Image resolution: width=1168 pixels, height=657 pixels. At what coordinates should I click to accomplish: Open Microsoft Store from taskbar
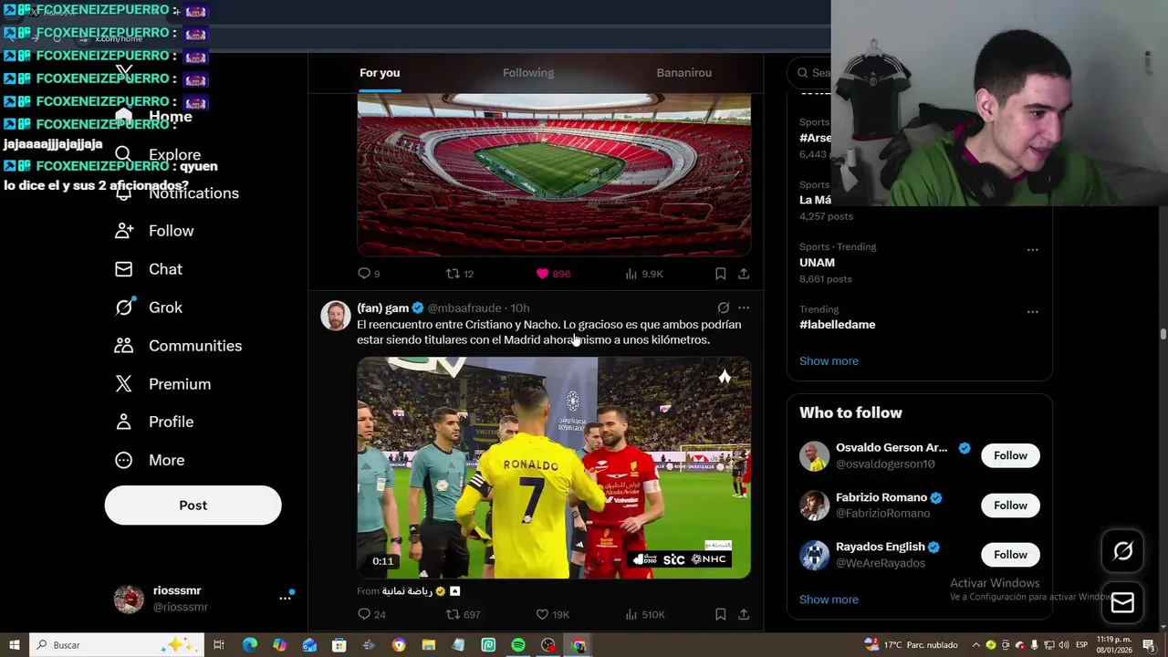tap(339, 645)
